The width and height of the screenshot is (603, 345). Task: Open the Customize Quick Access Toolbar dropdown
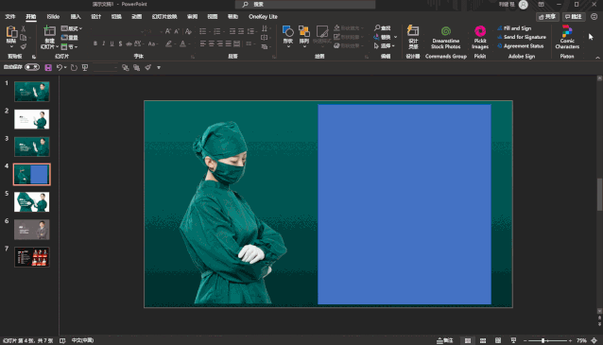tap(159, 68)
